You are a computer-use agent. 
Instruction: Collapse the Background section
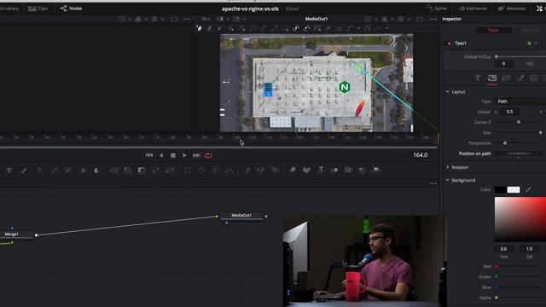coord(447,180)
